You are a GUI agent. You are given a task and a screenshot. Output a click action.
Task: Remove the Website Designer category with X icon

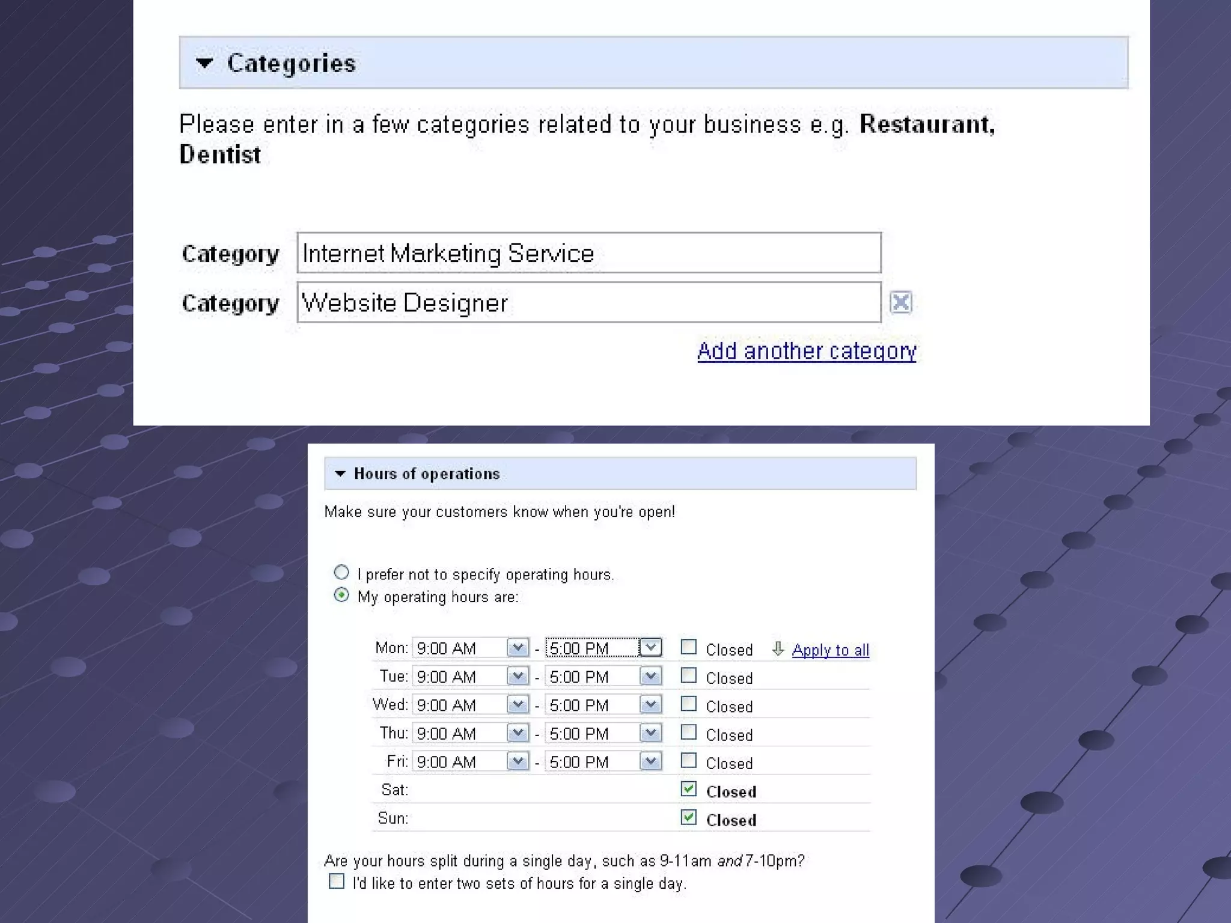click(900, 302)
